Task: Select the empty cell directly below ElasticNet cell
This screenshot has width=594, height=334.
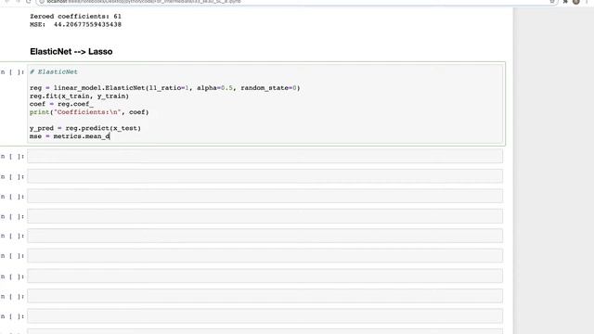Action: click(265, 156)
